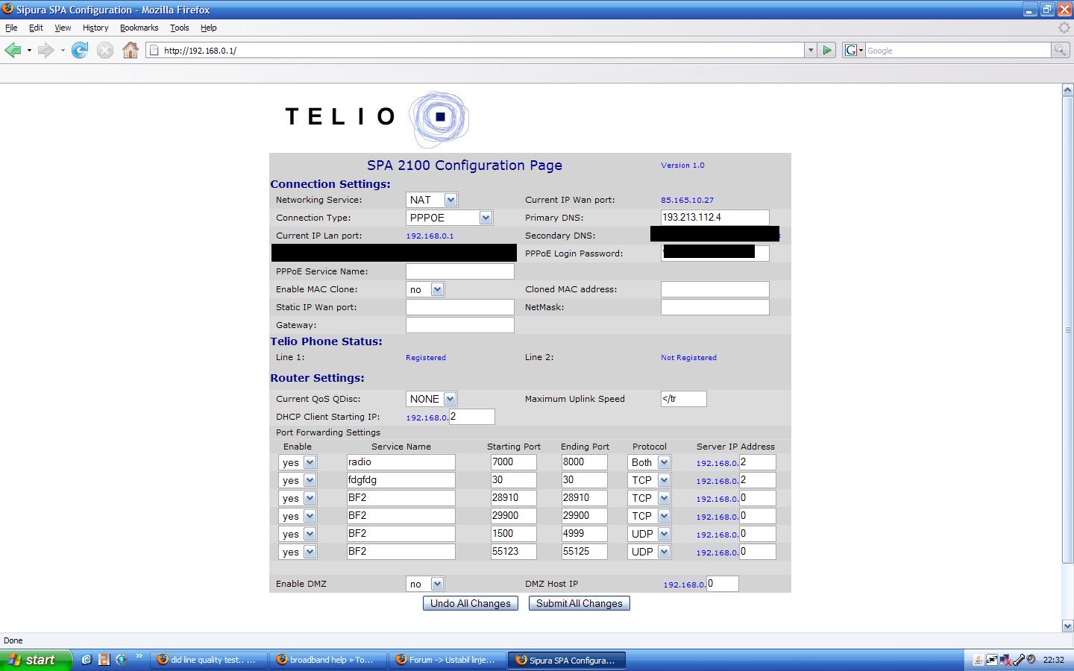This screenshot has height=671, width=1074.
Task: Open the address bar history dropdown arrow
Action: pos(811,50)
